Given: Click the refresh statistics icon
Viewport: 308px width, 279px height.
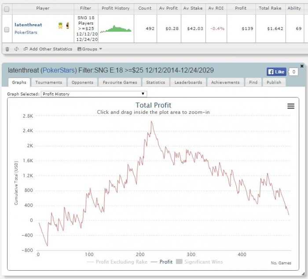Looking at the screenshot, I should point(17,49).
